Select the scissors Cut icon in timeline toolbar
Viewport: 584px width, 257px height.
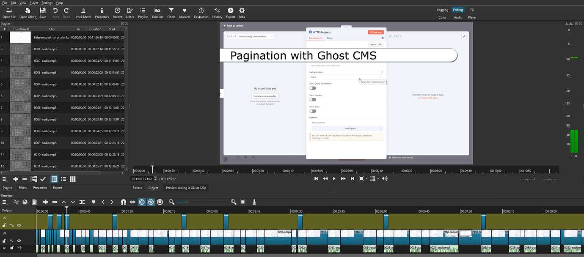click(x=16, y=202)
